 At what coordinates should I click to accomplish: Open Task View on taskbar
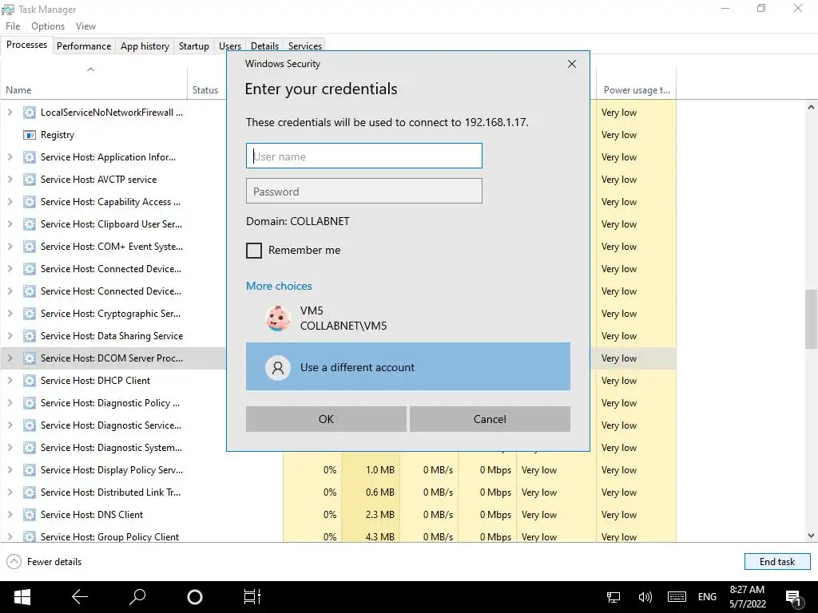(x=252, y=597)
